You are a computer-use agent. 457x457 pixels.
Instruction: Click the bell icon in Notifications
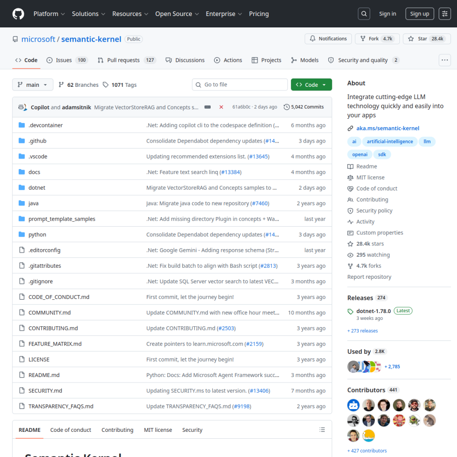pos(313,38)
